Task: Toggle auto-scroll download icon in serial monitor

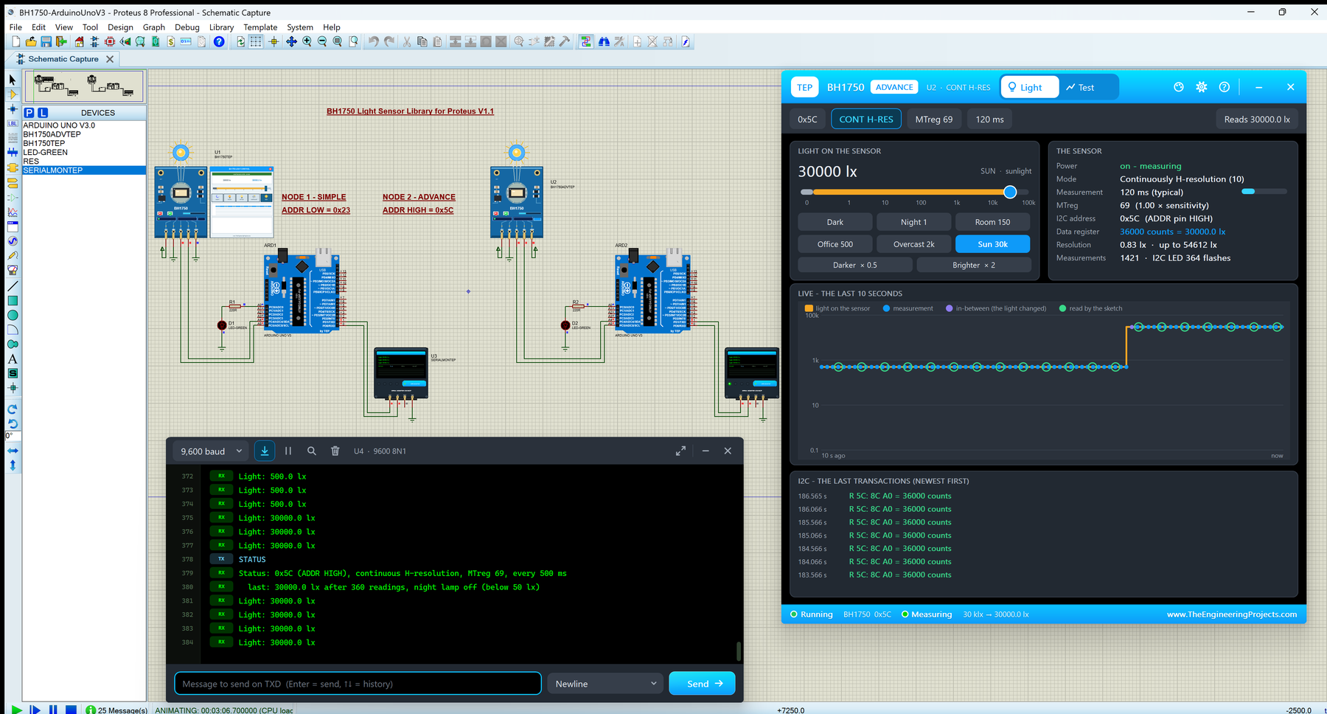Action: 265,451
